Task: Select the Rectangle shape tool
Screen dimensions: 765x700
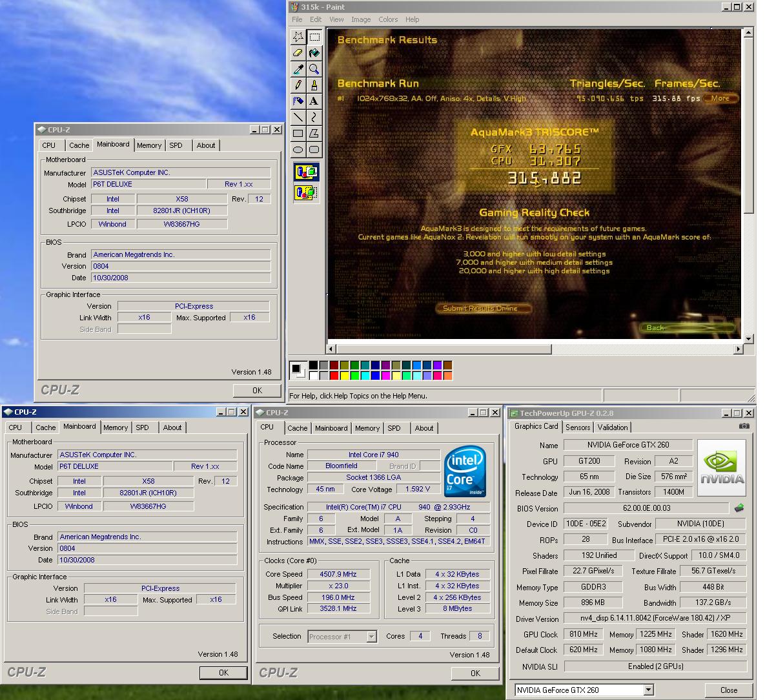Action: pyautogui.click(x=298, y=133)
